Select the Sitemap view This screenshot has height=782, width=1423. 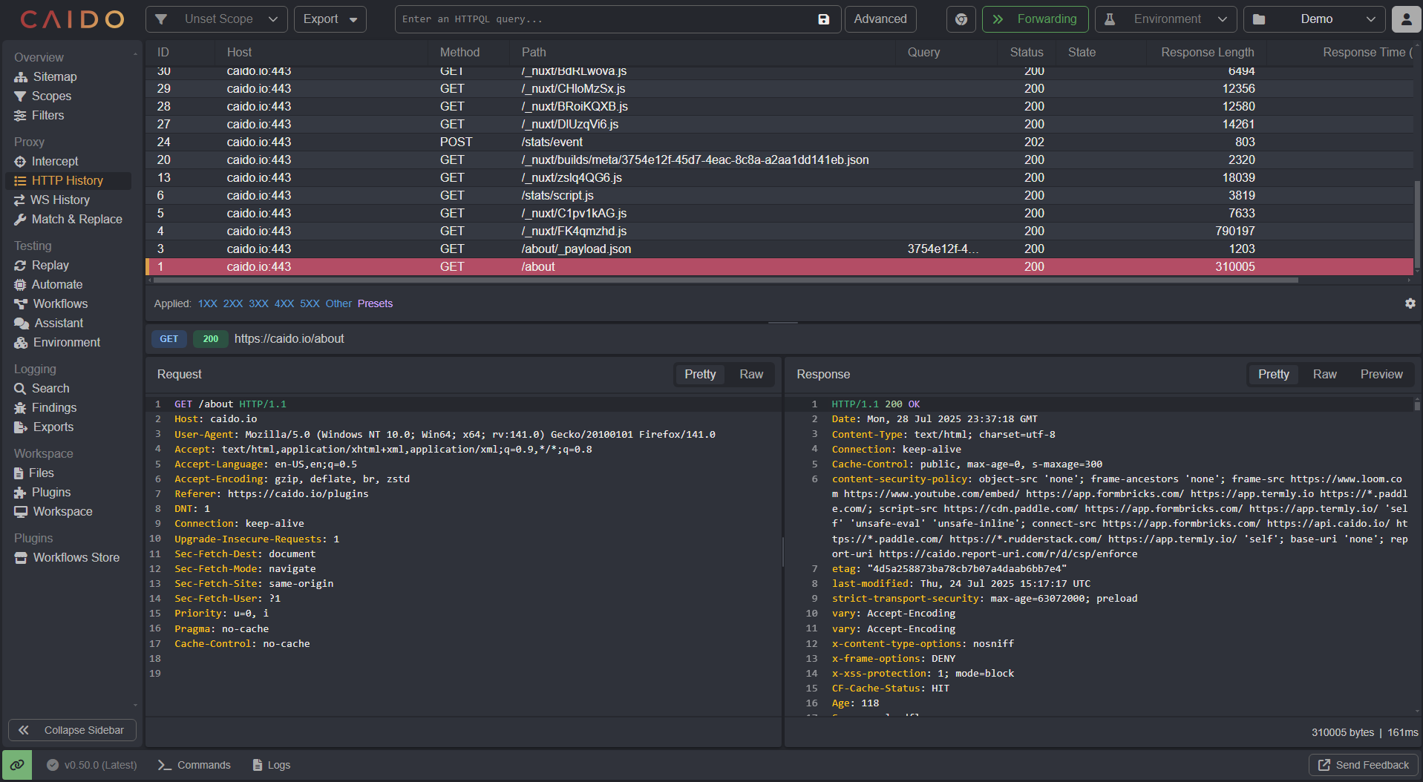tap(53, 76)
